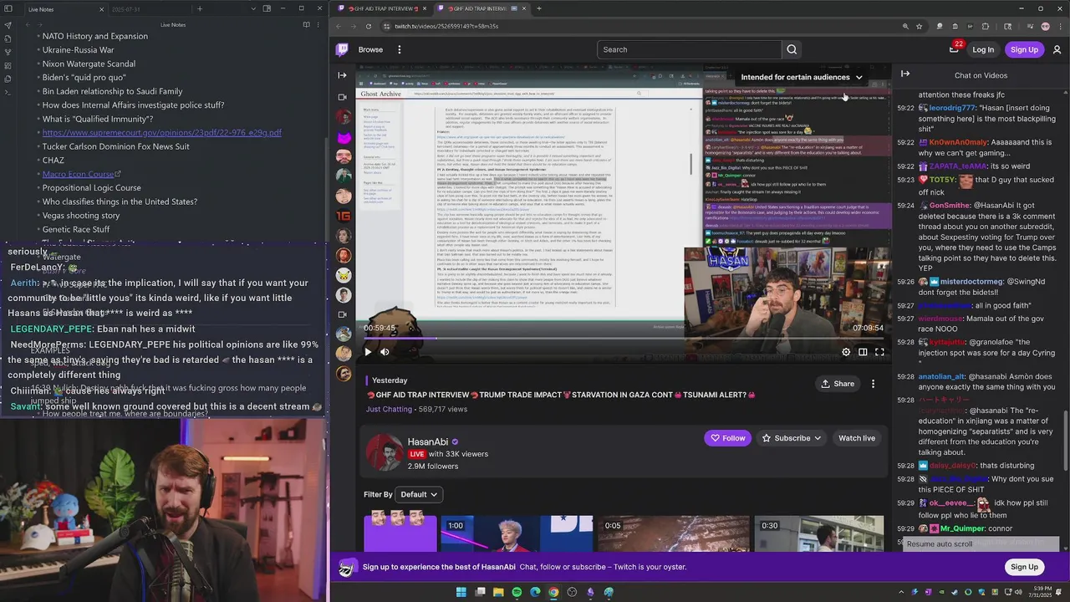Mute the video with speaker icon
The width and height of the screenshot is (1070, 602).
385,352
